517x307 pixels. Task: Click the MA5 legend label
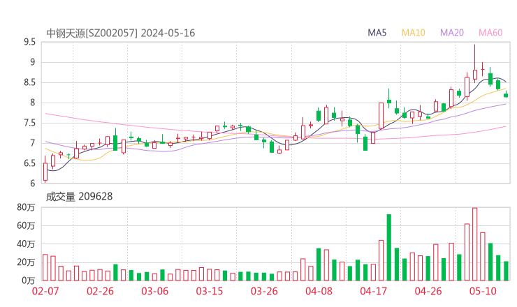click(x=377, y=33)
